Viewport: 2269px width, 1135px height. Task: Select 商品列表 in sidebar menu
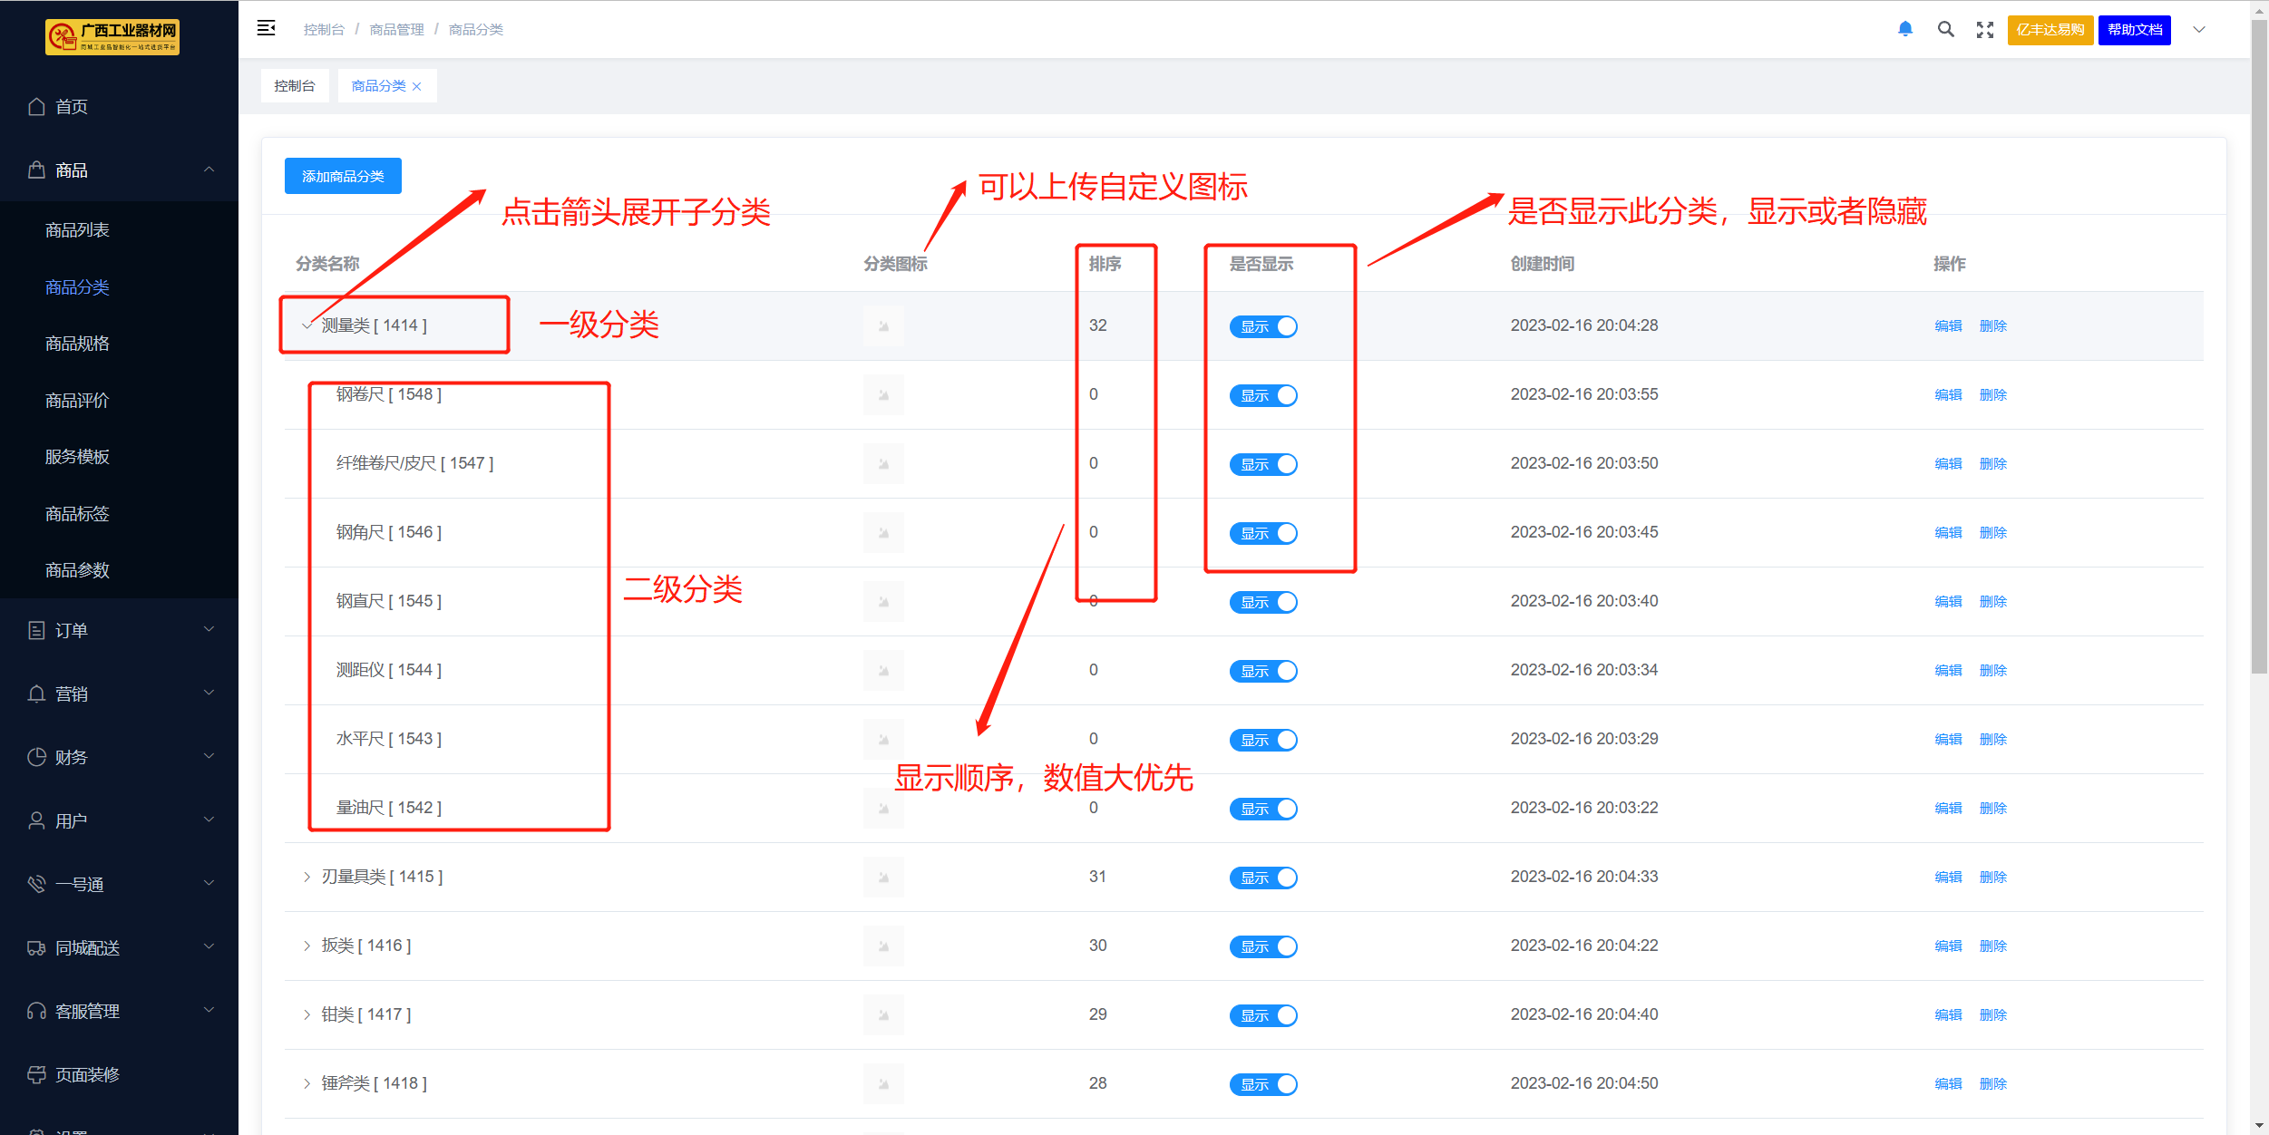tap(77, 230)
